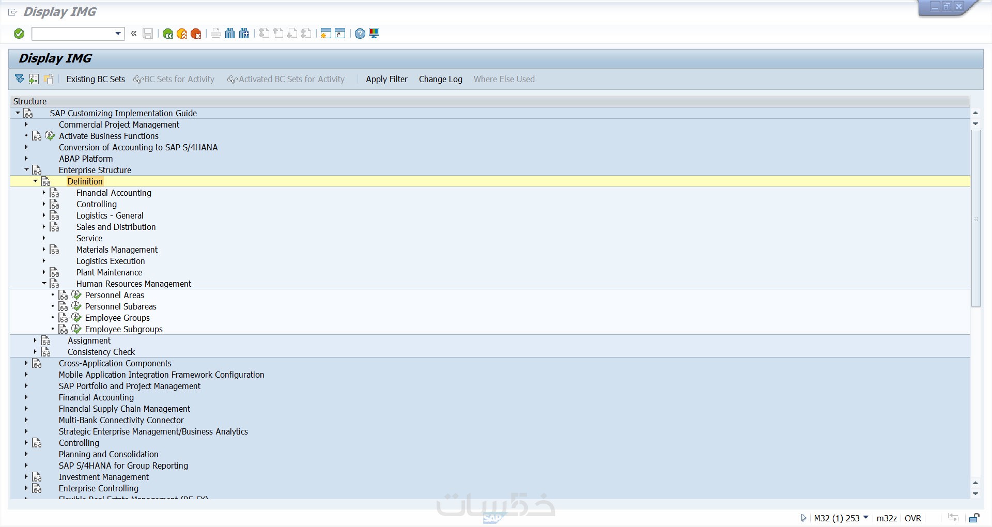Select the Logistics - General tree row
Viewport: 992px width, 527px height.
point(110,215)
